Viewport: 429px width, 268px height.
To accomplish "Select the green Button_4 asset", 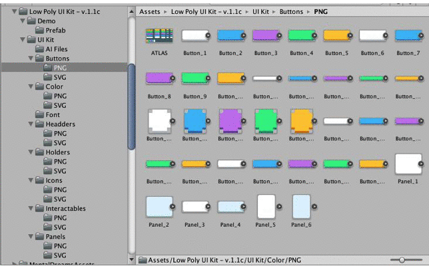I will pos(301,35).
